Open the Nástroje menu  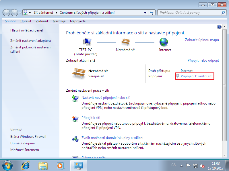click(59, 21)
